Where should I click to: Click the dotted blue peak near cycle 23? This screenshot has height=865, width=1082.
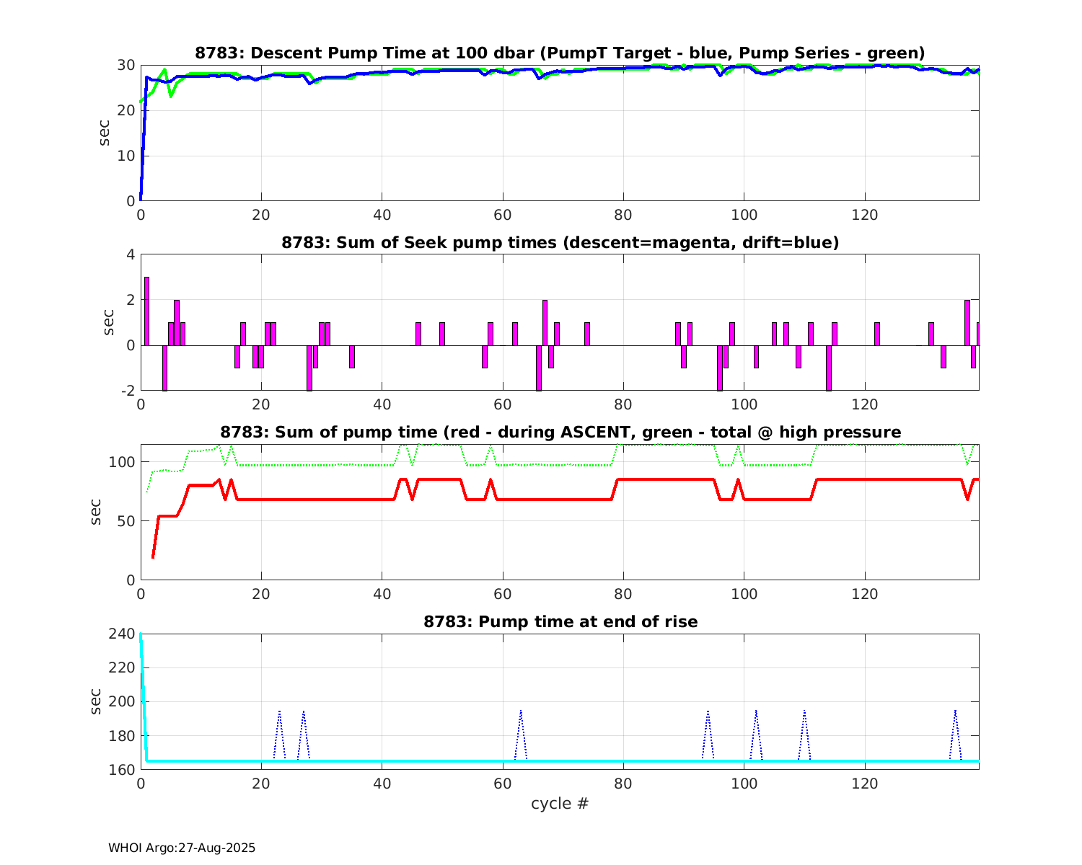pos(279,712)
